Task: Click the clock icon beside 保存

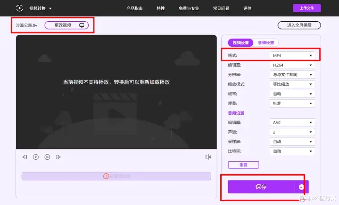Action: pyautogui.click(x=301, y=187)
